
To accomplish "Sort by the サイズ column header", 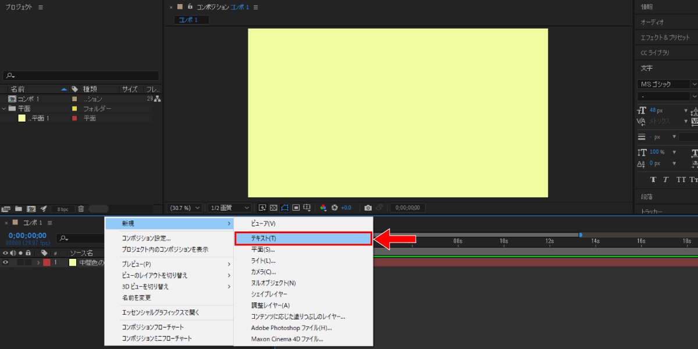I will click(x=130, y=89).
